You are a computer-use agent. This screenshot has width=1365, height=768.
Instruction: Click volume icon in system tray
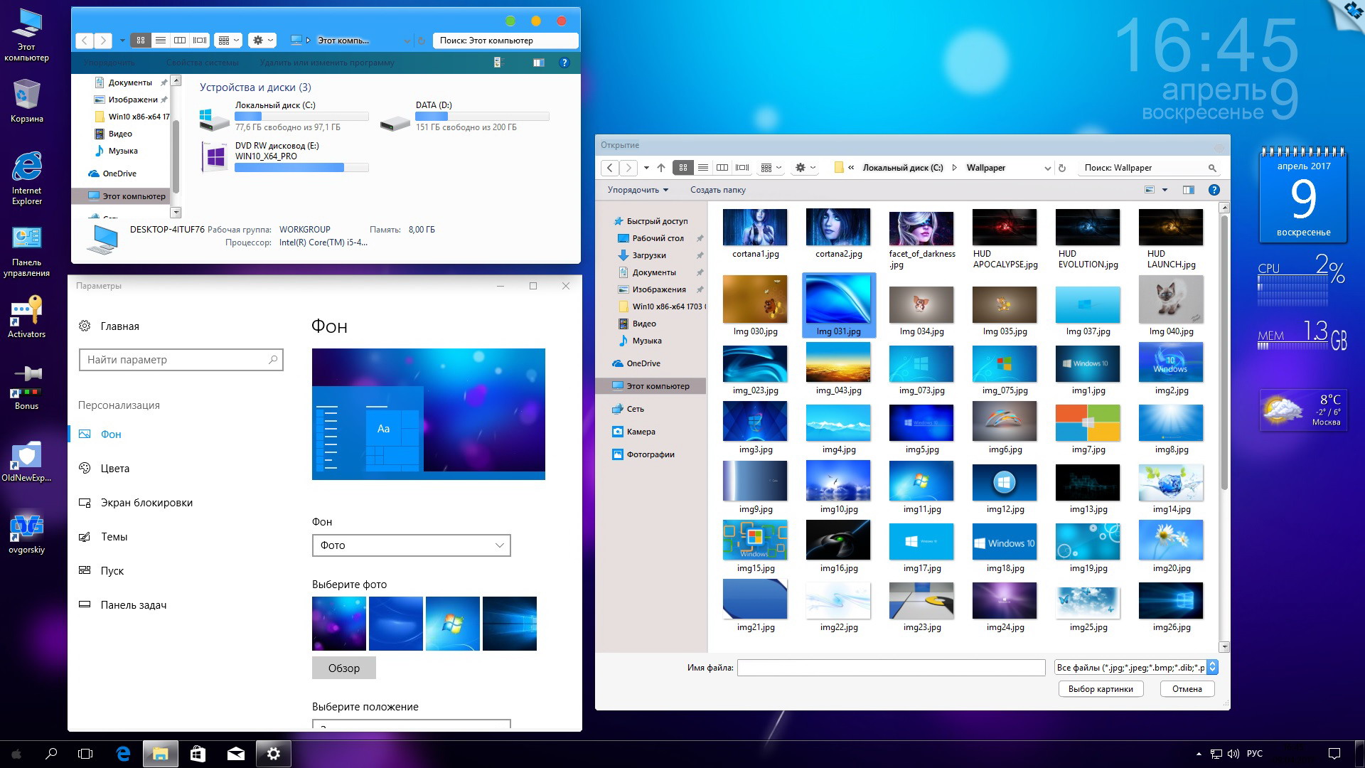tap(1233, 754)
